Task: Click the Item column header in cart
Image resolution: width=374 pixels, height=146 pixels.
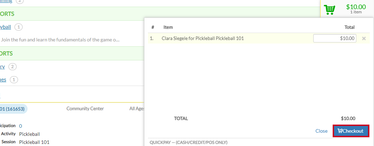Action: pos(168,27)
